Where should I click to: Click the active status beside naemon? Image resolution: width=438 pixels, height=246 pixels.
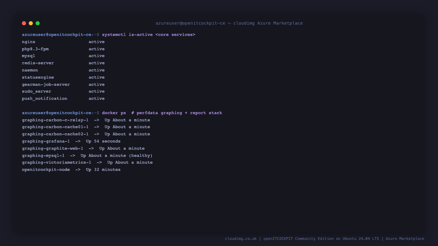[96, 70]
